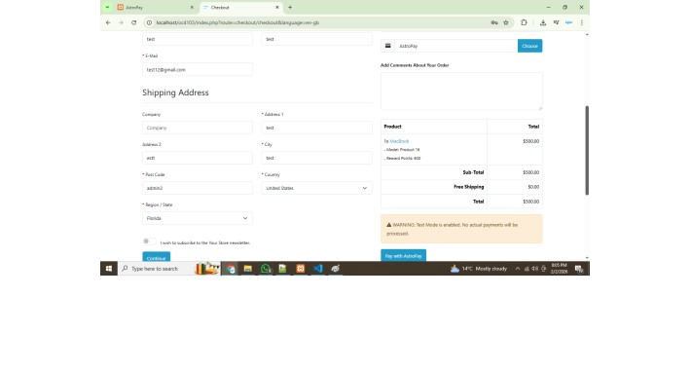Open XAMPP from the taskbar
The height and width of the screenshot is (370, 691).
coord(300,269)
